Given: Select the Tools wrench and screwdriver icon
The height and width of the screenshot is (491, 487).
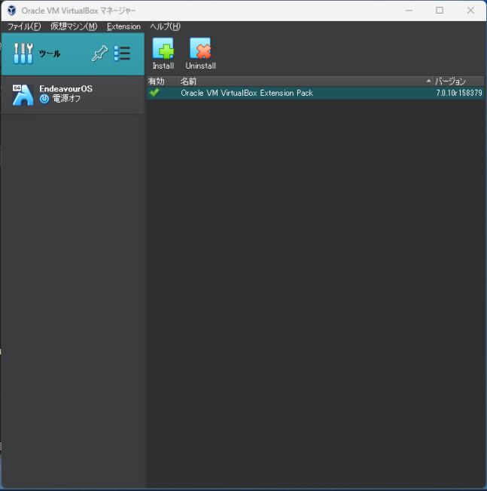Looking at the screenshot, I should [x=23, y=54].
